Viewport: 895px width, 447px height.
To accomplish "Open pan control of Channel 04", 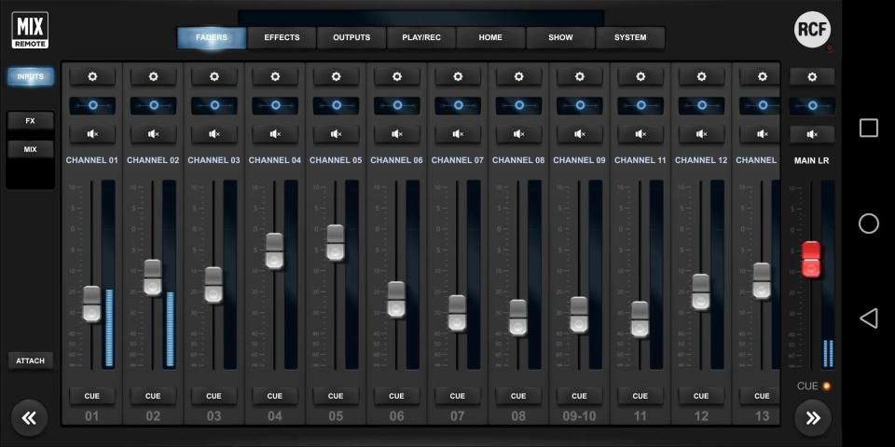I will coord(275,105).
